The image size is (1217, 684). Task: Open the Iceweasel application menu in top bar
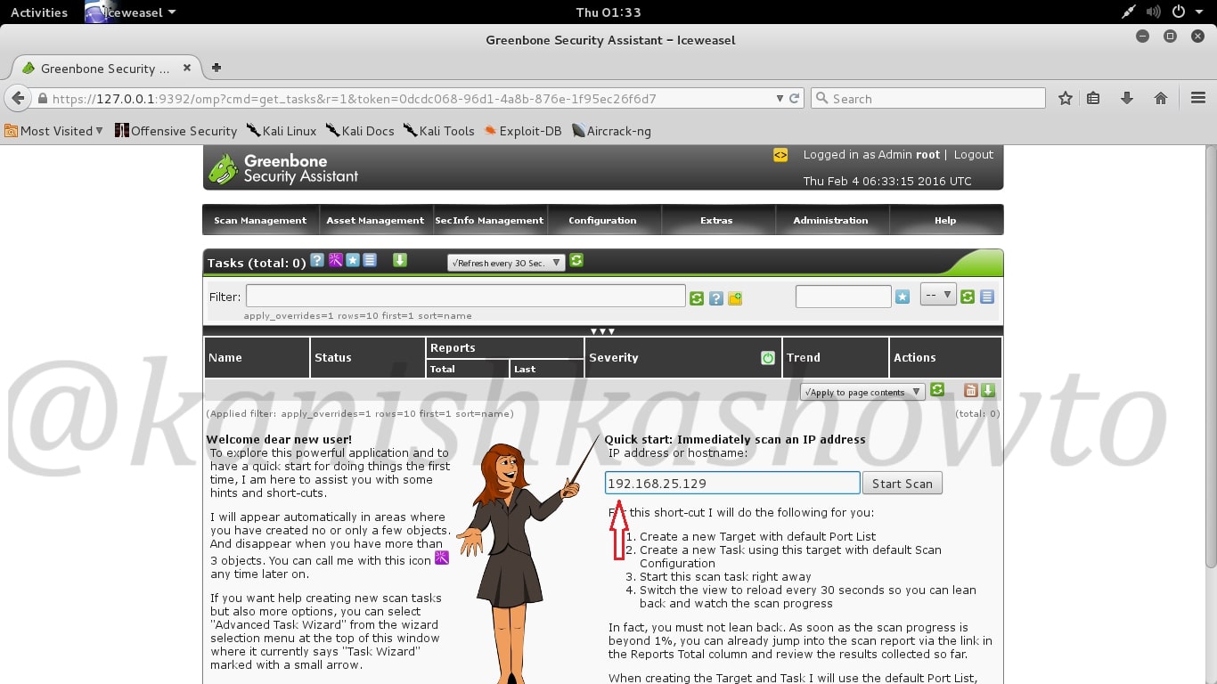point(131,12)
